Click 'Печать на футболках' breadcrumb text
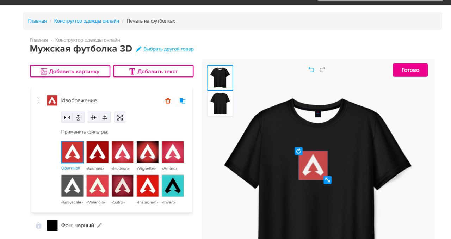 (151, 21)
